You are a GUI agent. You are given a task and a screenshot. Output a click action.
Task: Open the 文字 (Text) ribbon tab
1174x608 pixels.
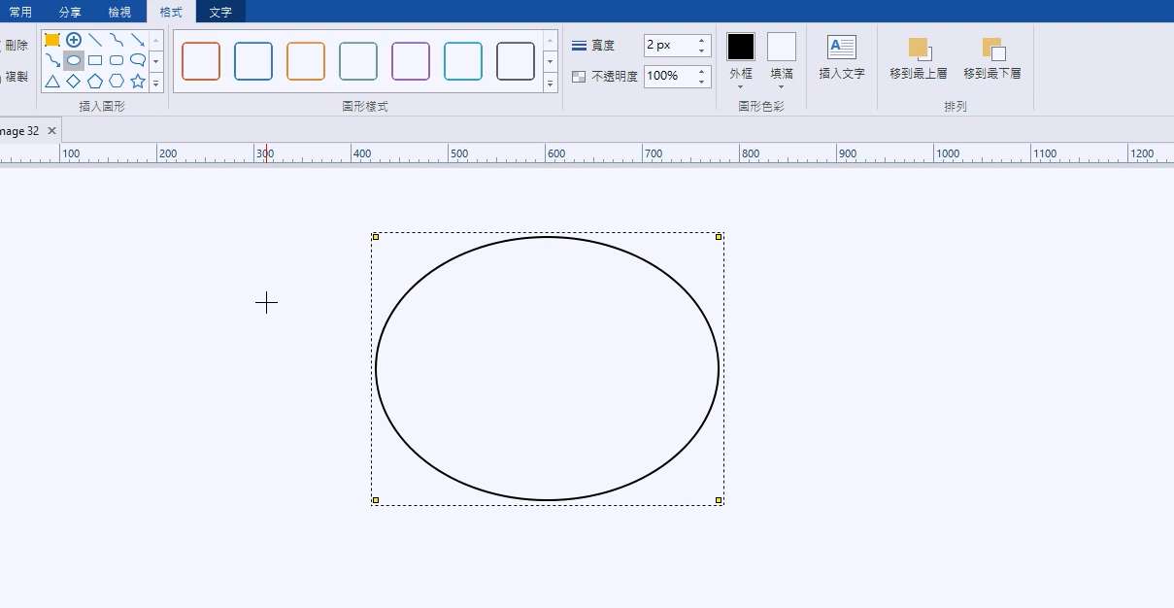(220, 12)
